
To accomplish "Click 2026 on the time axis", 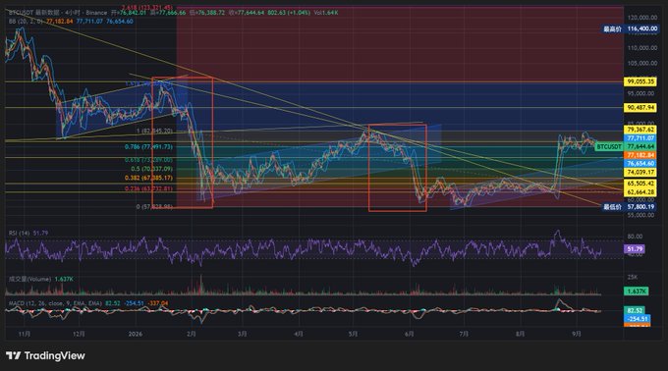I will 136,334.
